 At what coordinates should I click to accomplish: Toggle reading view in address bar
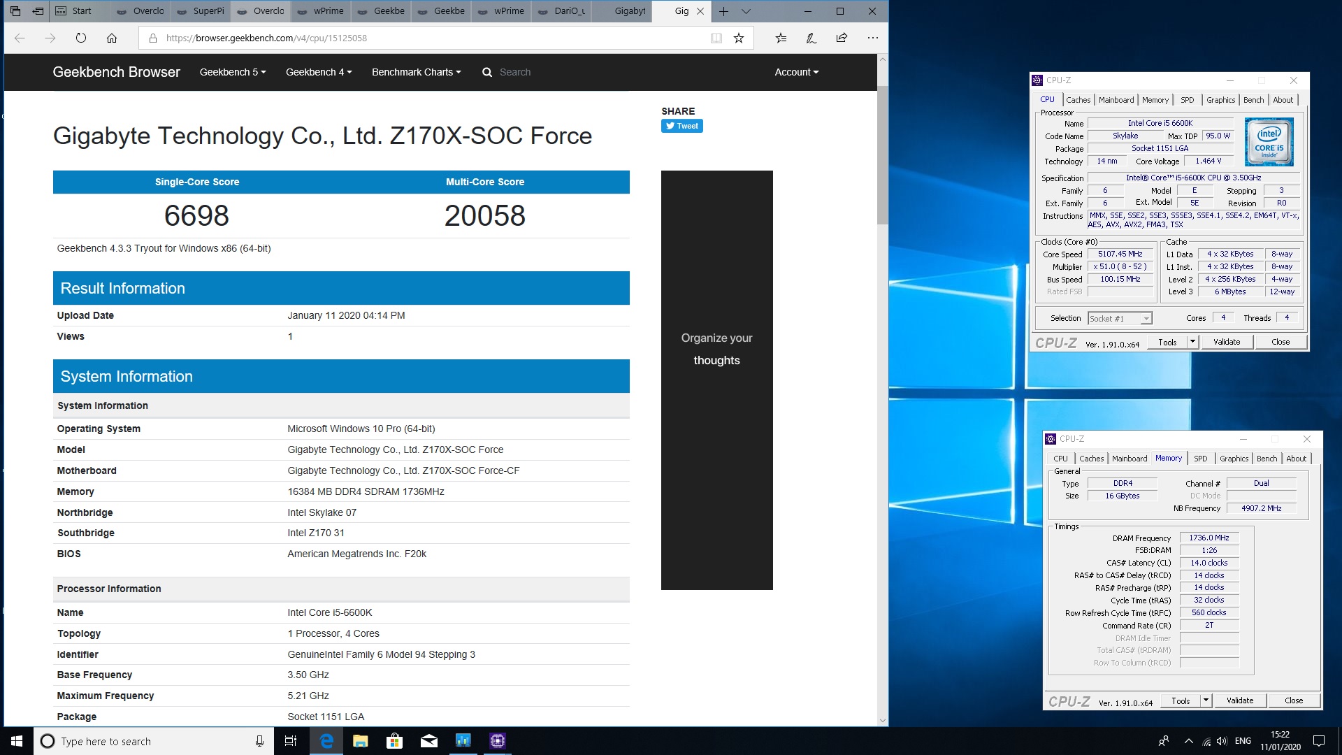[x=716, y=38]
